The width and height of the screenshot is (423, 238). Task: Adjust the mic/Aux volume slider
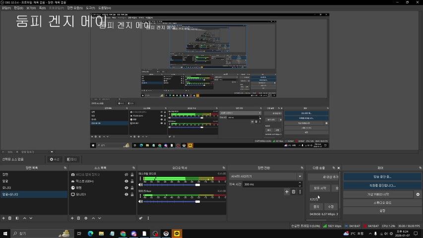pyautogui.click(x=197, y=201)
